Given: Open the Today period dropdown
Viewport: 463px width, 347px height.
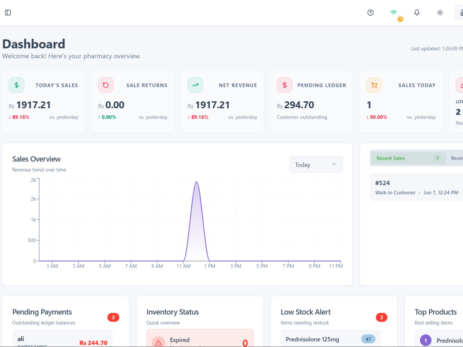Looking at the screenshot, I should coord(316,164).
